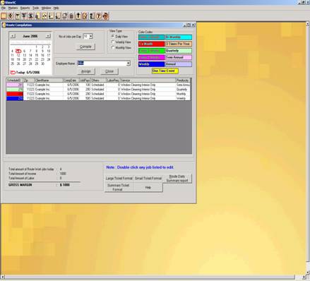The image size is (310, 281).
Task: Select June 9 in the calendar
Action: (x=42, y=51)
